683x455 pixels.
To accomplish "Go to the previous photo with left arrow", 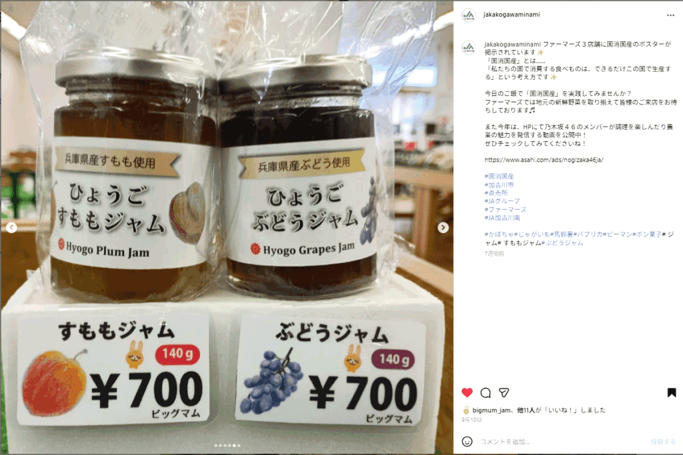I will [12, 228].
